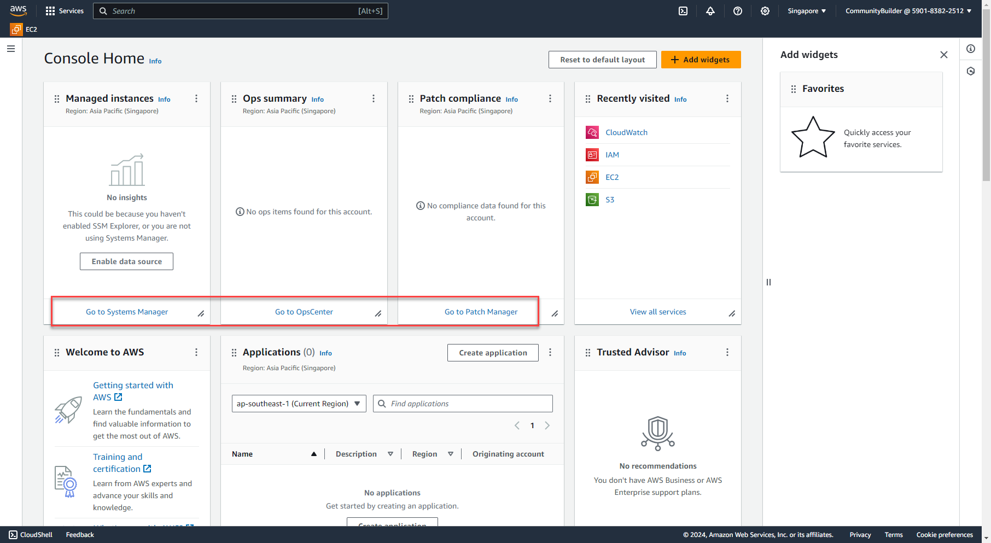Click the S3 service icon
The height and width of the screenshot is (543, 991).
coord(592,200)
